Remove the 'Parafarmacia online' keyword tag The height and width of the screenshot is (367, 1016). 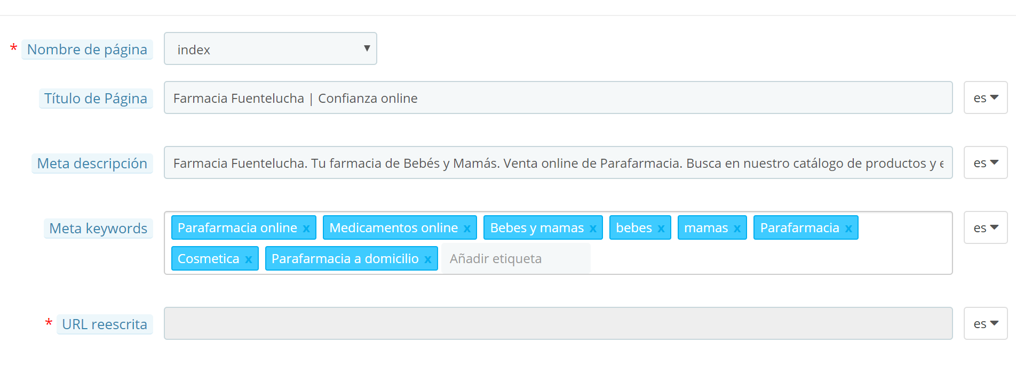(306, 229)
